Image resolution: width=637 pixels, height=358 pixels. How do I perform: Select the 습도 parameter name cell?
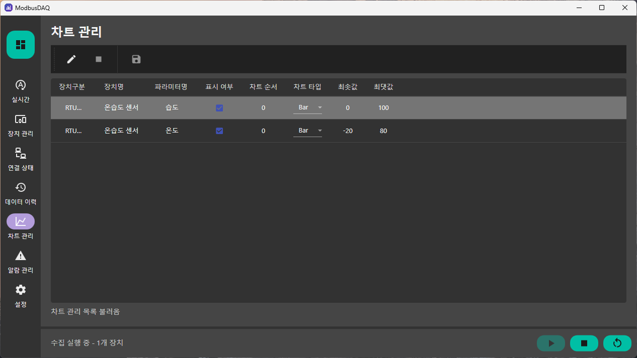pyautogui.click(x=172, y=108)
